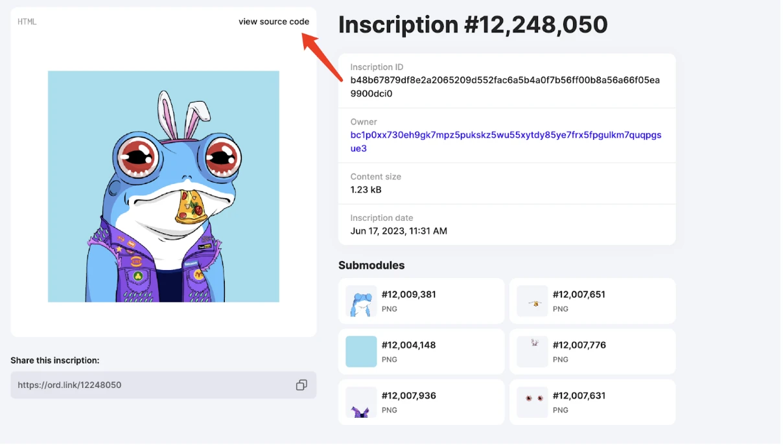This screenshot has height=447, width=783.
Task: Open pizza mouth thumbnail for #12,007,651
Action: [532, 301]
